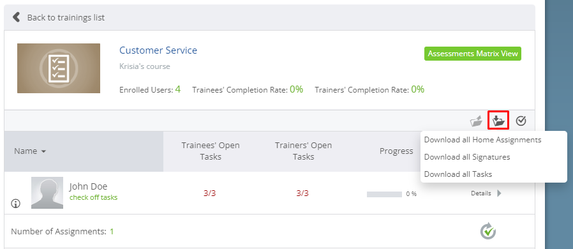Viewport: 573px width, 249px height.
Task: Click the circled checkmark icon in toolbar
Action: (521, 121)
